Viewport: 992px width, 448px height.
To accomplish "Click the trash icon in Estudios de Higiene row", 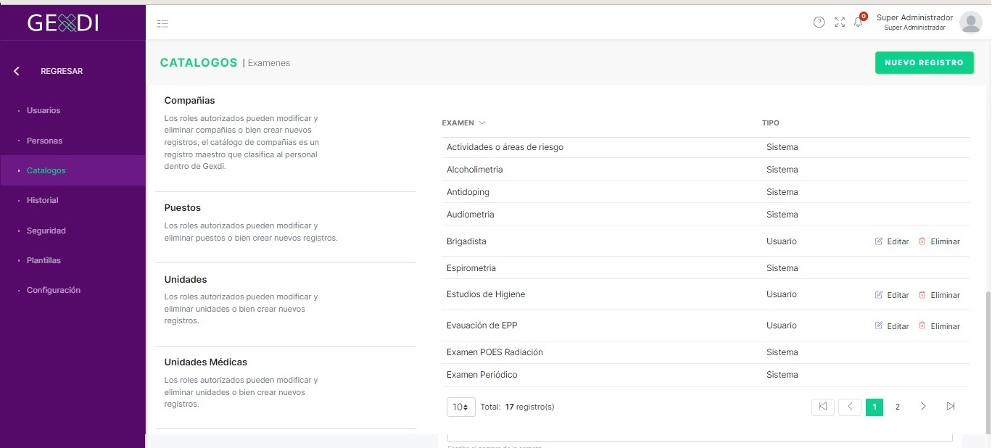I will click(922, 295).
